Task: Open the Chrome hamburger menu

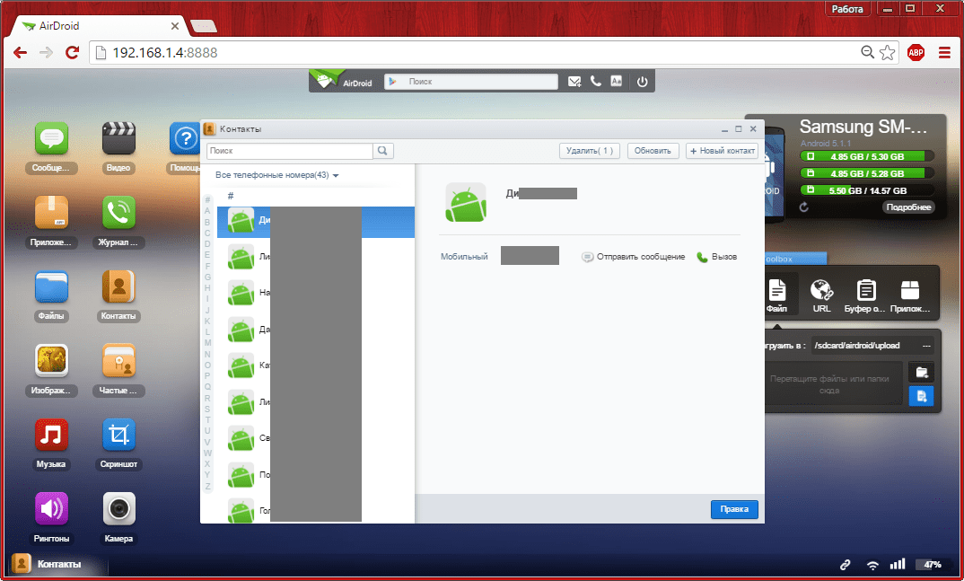Action: click(944, 53)
